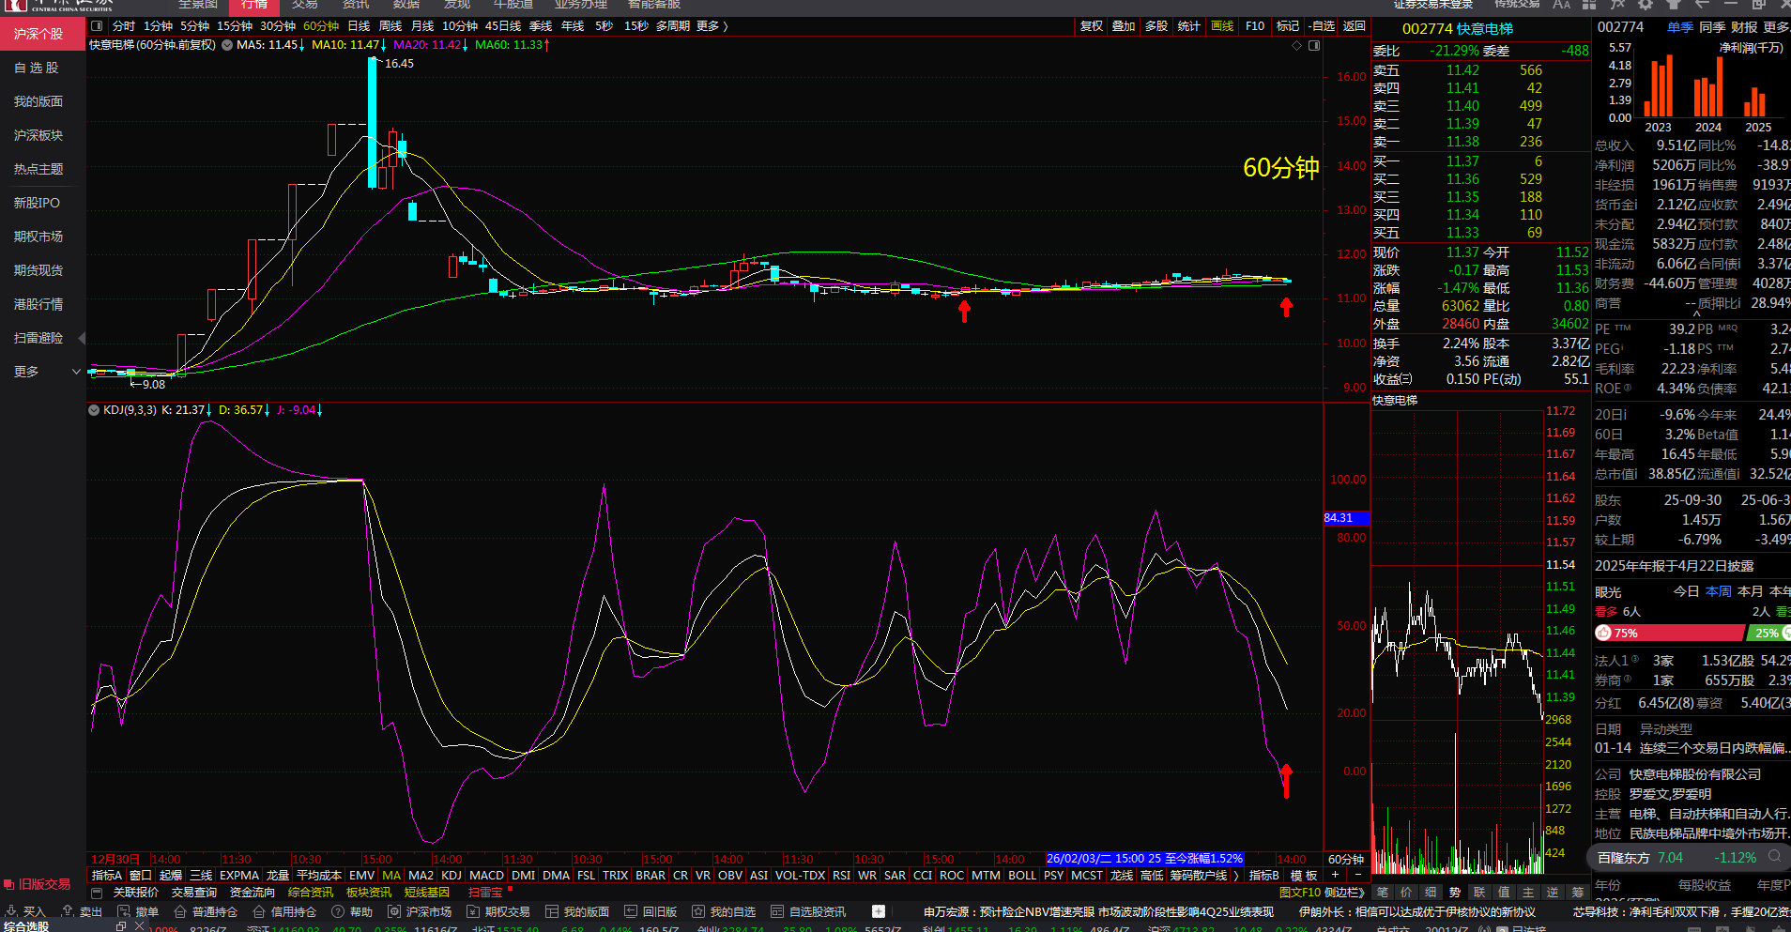Click the plus button to add an indicator pane

(1335, 875)
